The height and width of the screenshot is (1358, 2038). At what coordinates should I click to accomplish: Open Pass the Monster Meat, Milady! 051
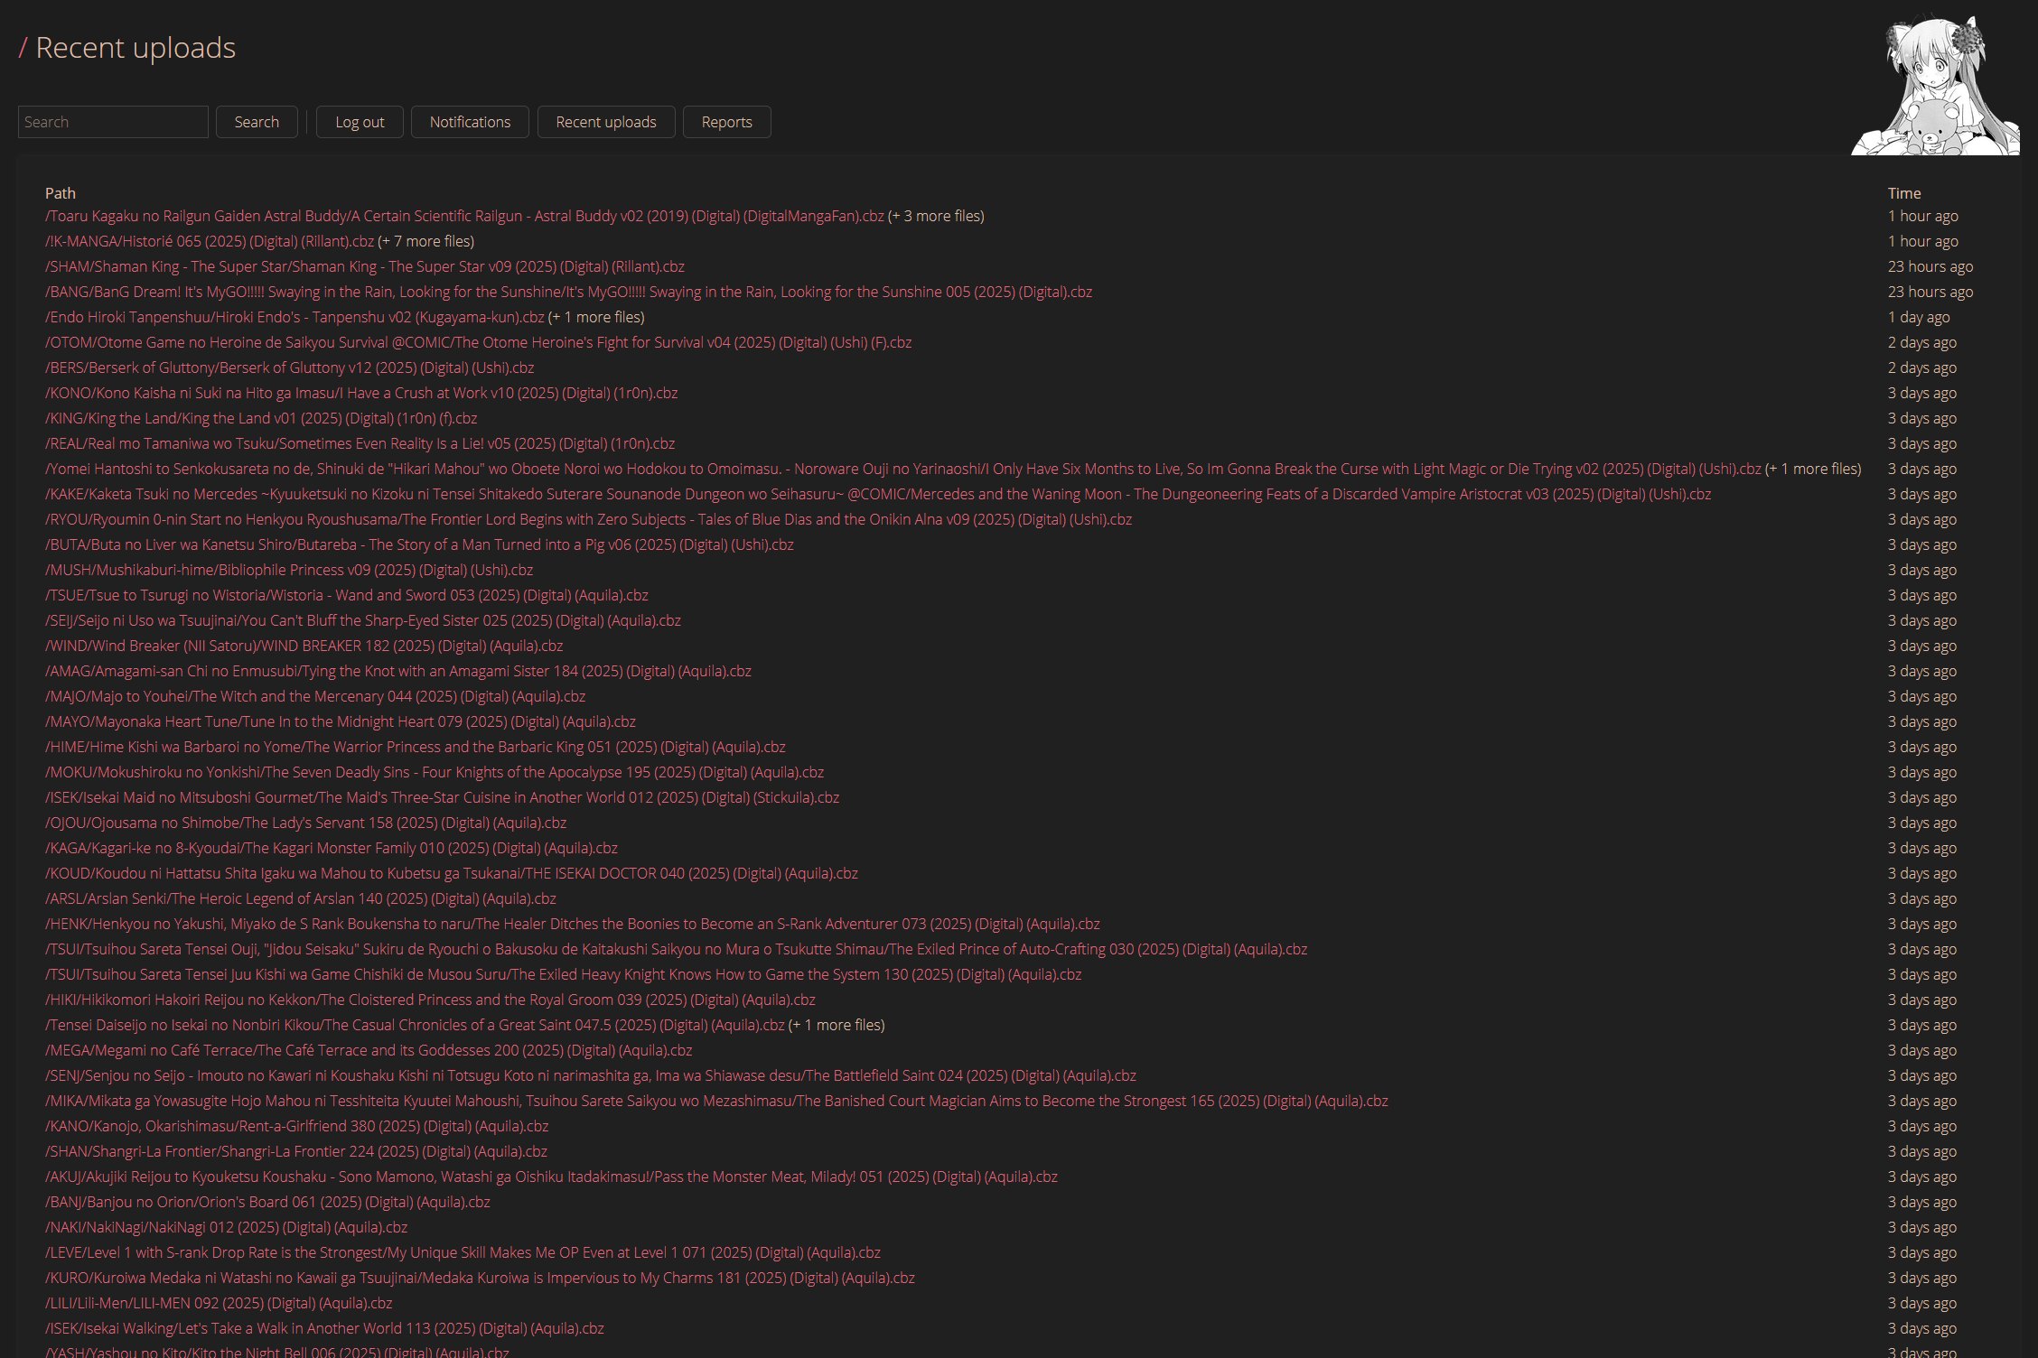(551, 1177)
